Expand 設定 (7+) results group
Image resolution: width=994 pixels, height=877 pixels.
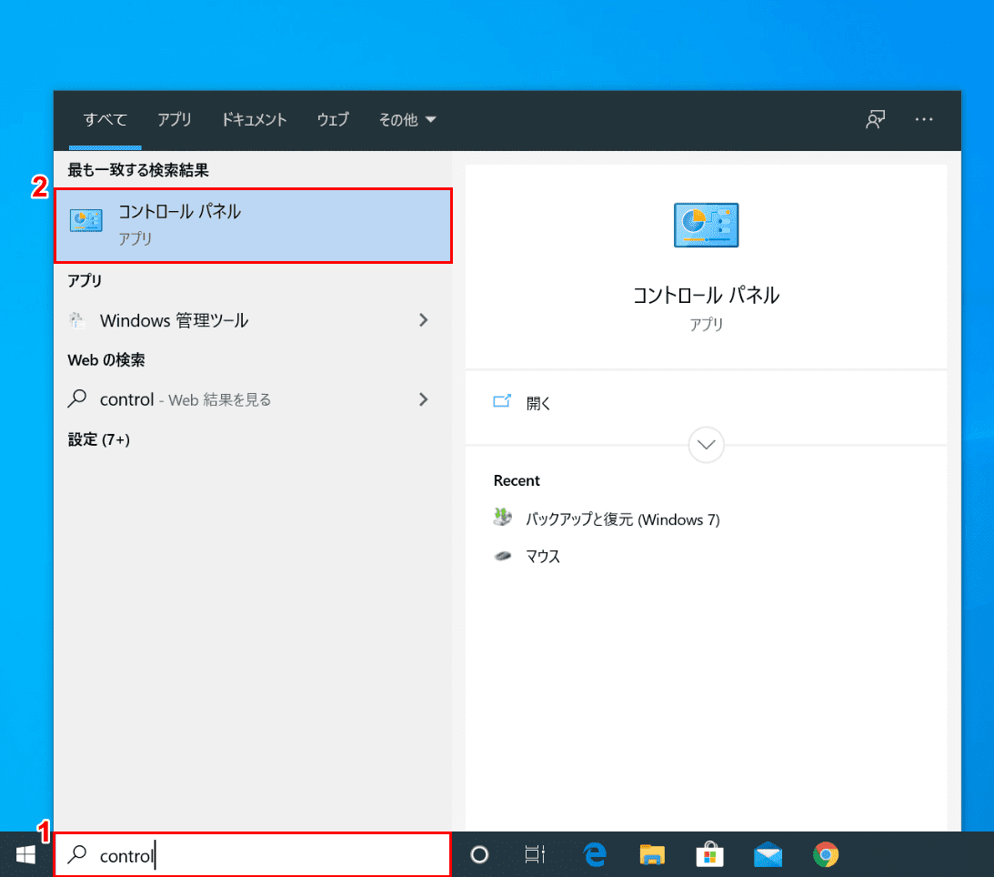(99, 439)
